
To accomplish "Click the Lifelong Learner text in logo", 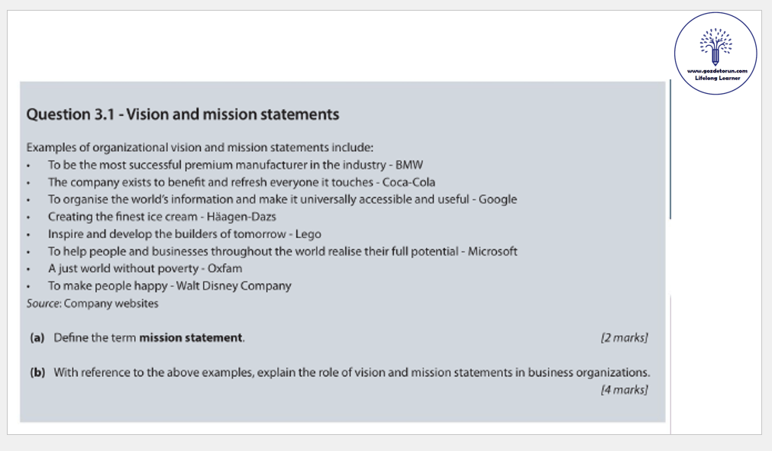I will (x=716, y=78).
